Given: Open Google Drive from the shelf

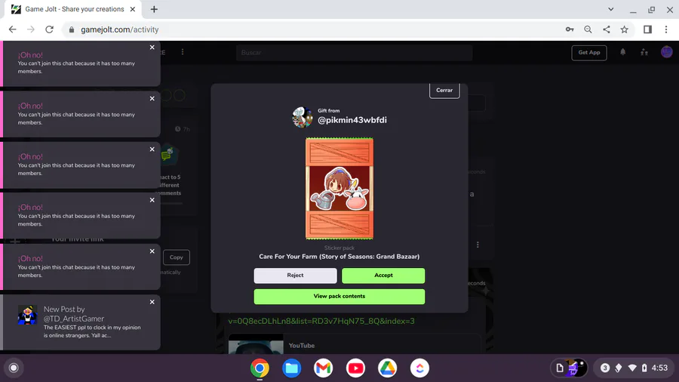Looking at the screenshot, I should tap(388, 368).
